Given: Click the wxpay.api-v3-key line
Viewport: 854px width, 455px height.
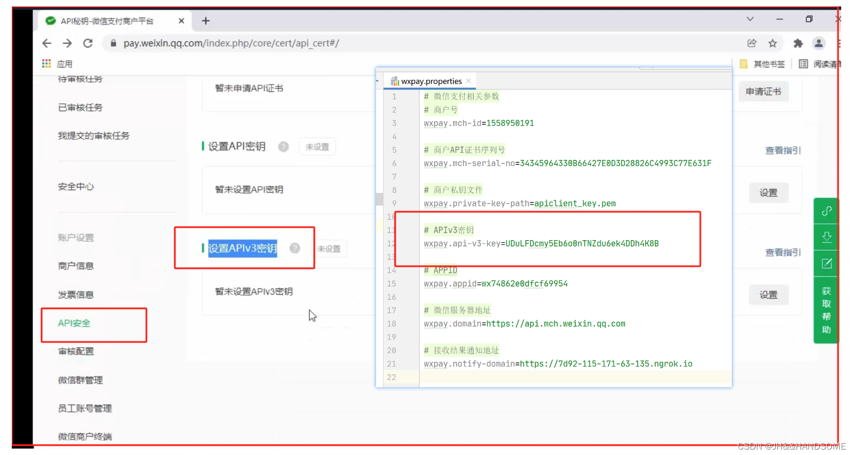Looking at the screenshot, I should [x=541, y=244].
